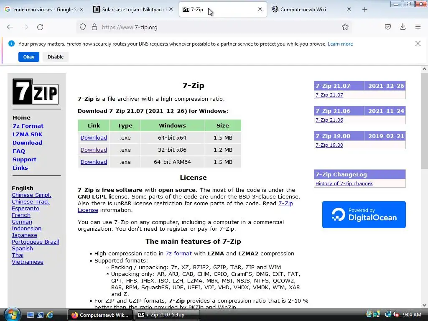Switch language to Japanese
This screenshot has width=428, height=321.
pyautogui.click(x=24, y=235)
